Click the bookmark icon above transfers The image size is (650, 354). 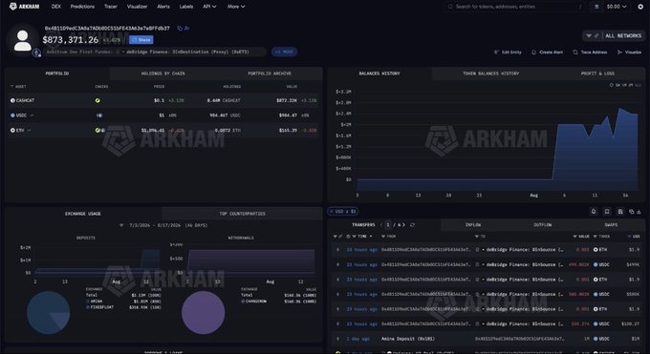point(607,212)
